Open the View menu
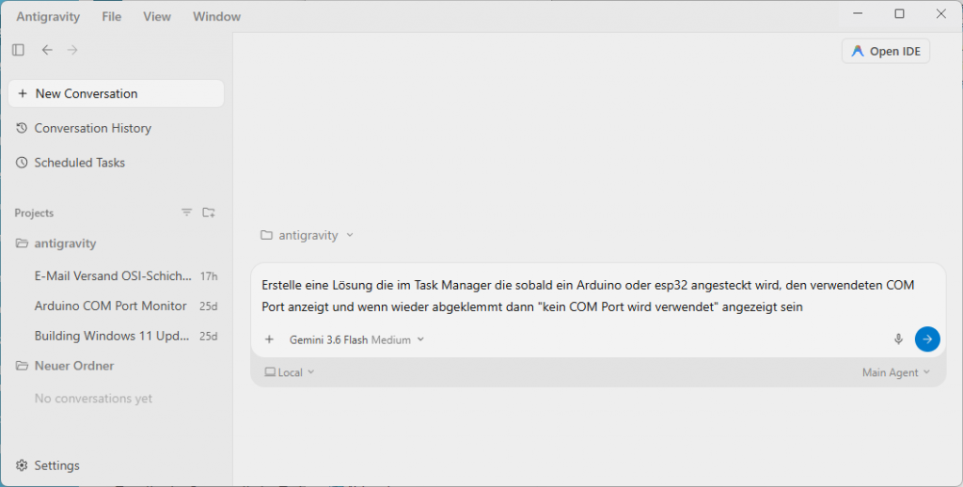 (x=157, y=17)
